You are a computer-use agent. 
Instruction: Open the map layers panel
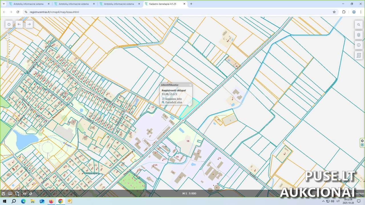(359, 35)
